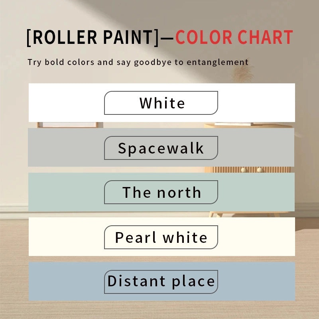Pick the 'Pearl white' label box
The image size is (319, 319).
[161, 237]
